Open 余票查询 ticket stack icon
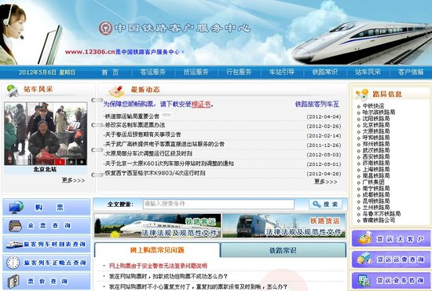Image resolution: width=432 pixels, height=291 pixels. (16, 226)
